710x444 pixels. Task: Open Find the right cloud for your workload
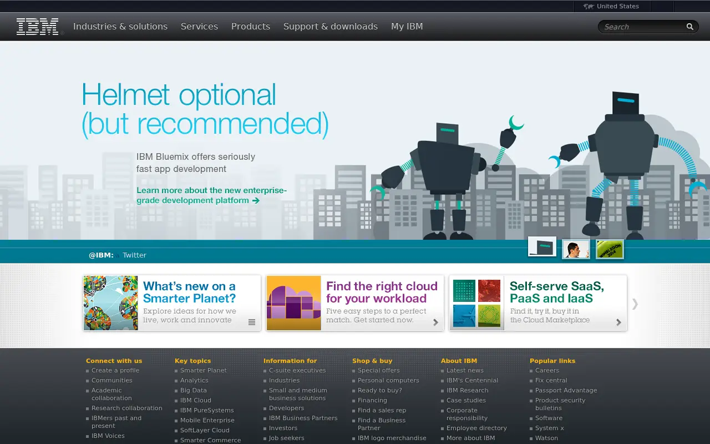click(x=382, y=292)
